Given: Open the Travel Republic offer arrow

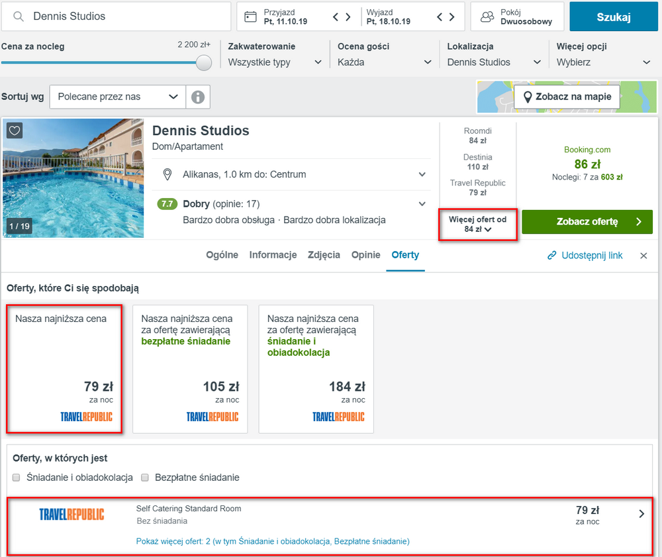Looking at the screenshot, I should [641, 513].
